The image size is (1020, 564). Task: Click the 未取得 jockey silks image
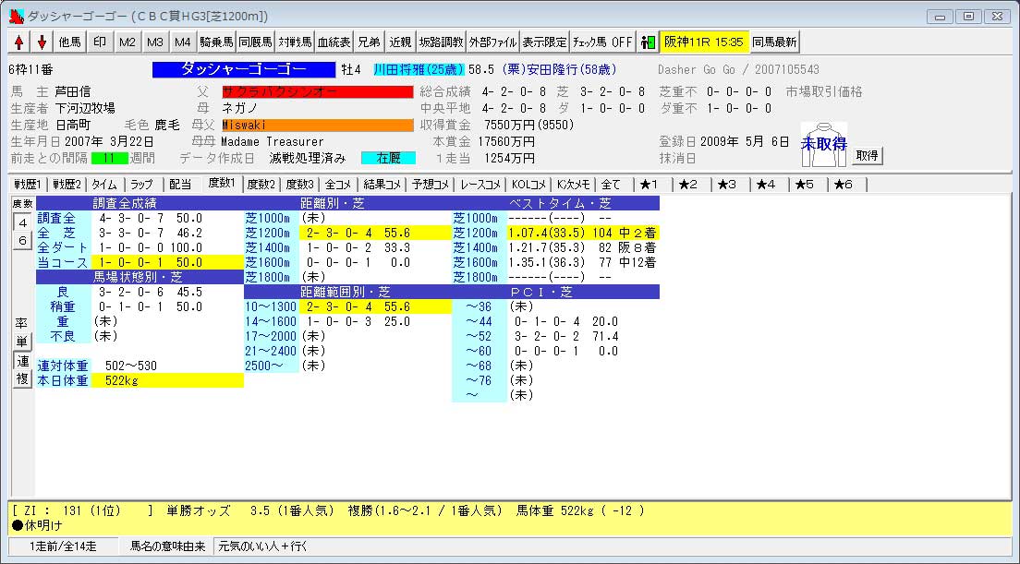[823, 144]
